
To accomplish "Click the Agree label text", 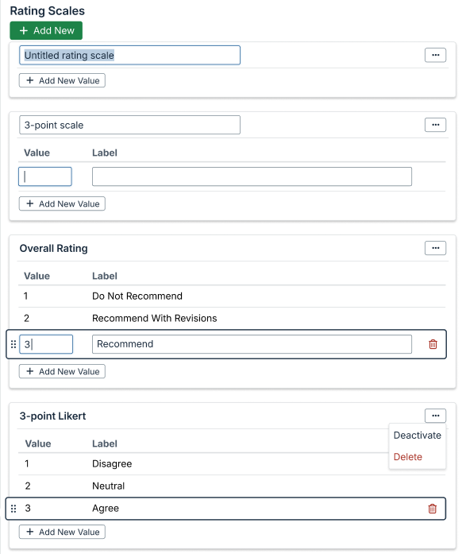I will [106, 509].
